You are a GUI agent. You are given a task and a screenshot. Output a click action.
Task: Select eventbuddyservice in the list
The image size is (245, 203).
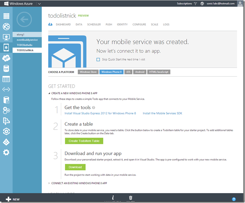click(x=27, y=40)
